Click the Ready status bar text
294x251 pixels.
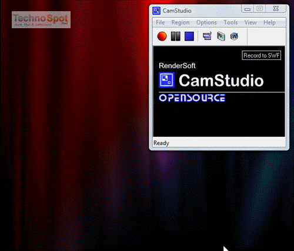(161, 143)
